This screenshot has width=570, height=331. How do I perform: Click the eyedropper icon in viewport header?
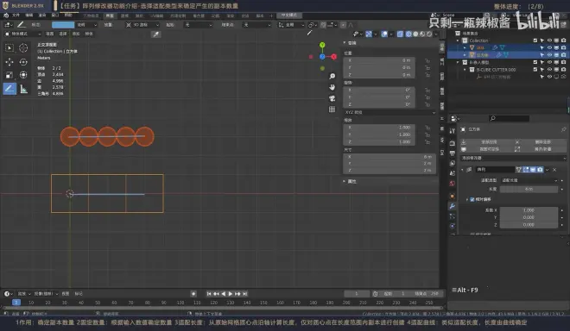pos(156,34)
